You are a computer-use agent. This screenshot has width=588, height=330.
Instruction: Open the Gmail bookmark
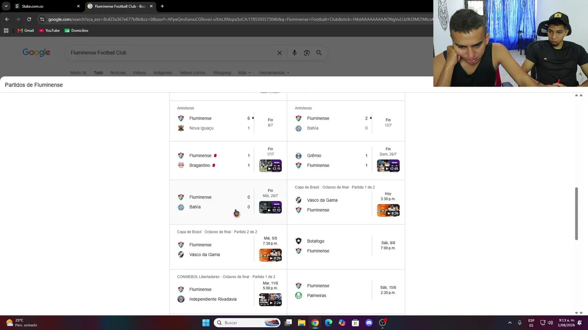coord(26,31)
